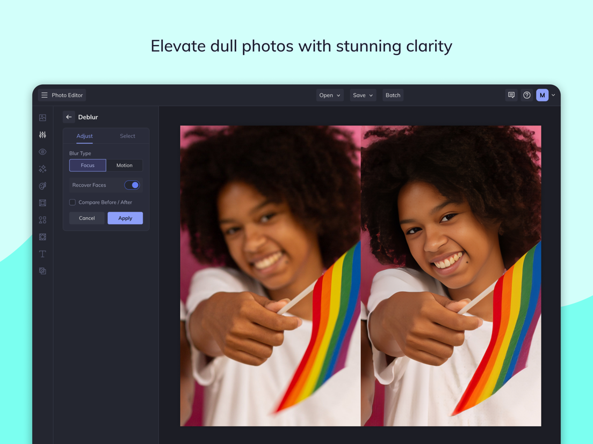Expand the account menu chevron

coord(553,95)
